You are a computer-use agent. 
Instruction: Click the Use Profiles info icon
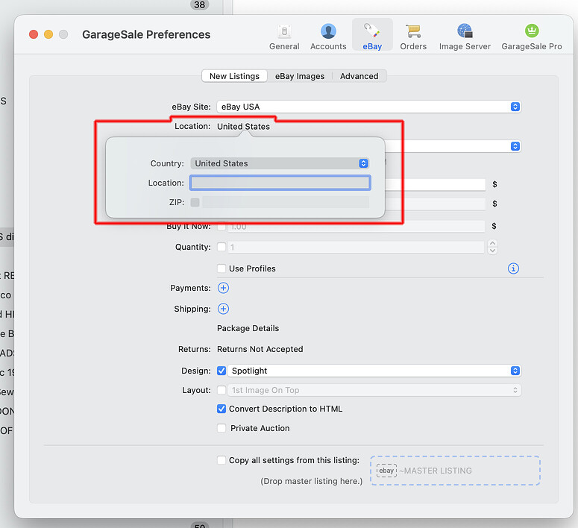click(513, 268)
